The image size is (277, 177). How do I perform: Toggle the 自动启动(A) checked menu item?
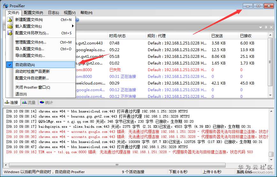[41, 65]
